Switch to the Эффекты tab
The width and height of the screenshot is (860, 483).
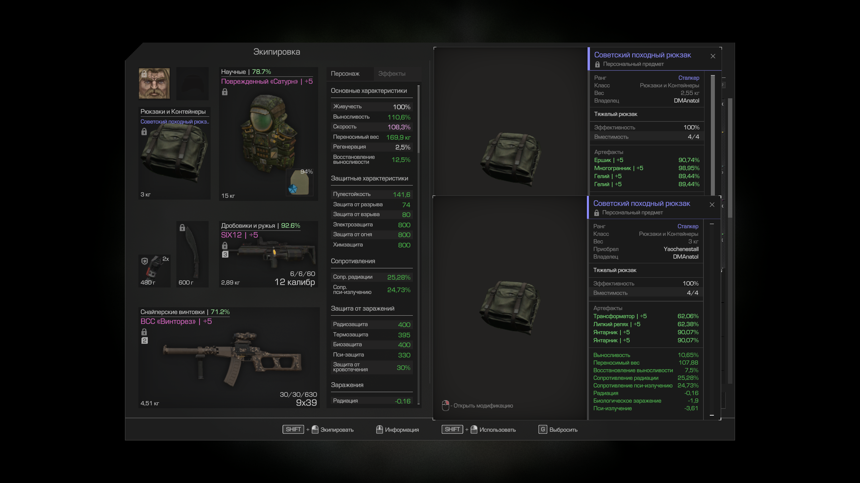392,74
